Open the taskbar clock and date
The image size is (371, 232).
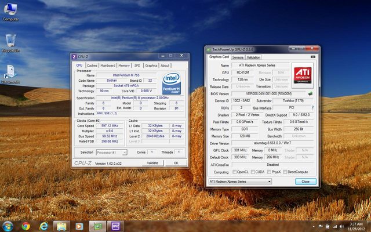(356, 226)
